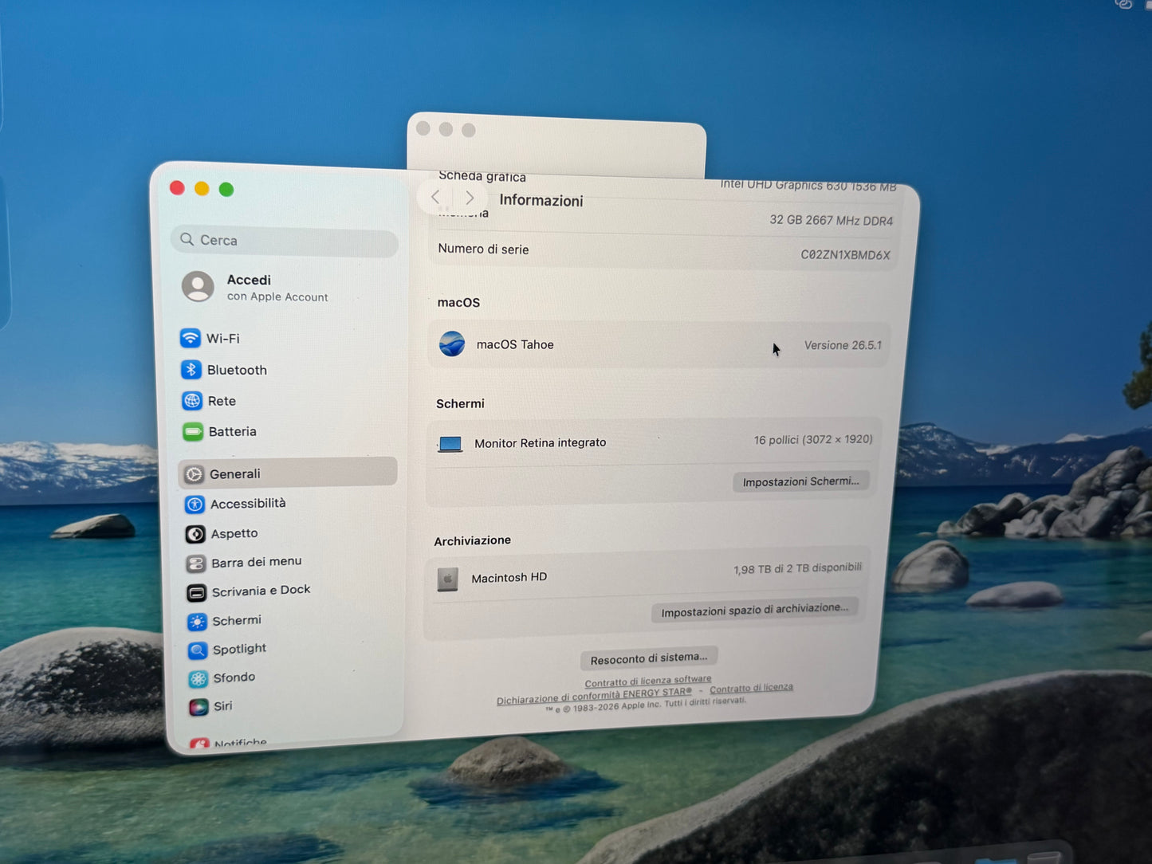The height and width of the screenshot is (864, 1152).
Task: Click Intel UHD Graphics 630 value
Action: coord(808,185)
